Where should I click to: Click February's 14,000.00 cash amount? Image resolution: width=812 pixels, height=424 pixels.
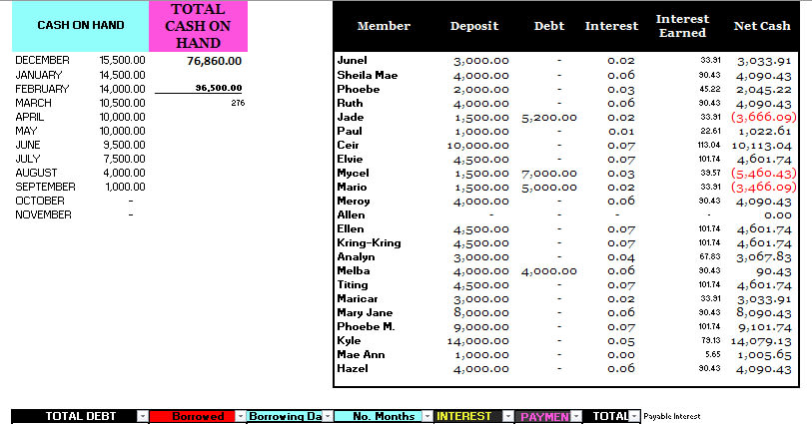coord(122,89)
